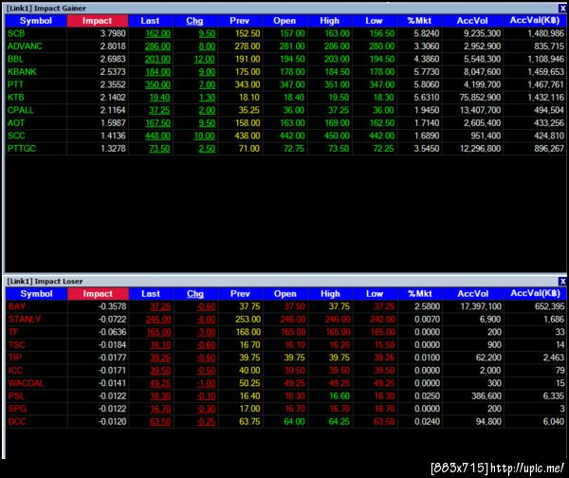Click KTB AccVol value 75,852,900
This screenshot has height=478, width=569.
click(x=480, y=98)
